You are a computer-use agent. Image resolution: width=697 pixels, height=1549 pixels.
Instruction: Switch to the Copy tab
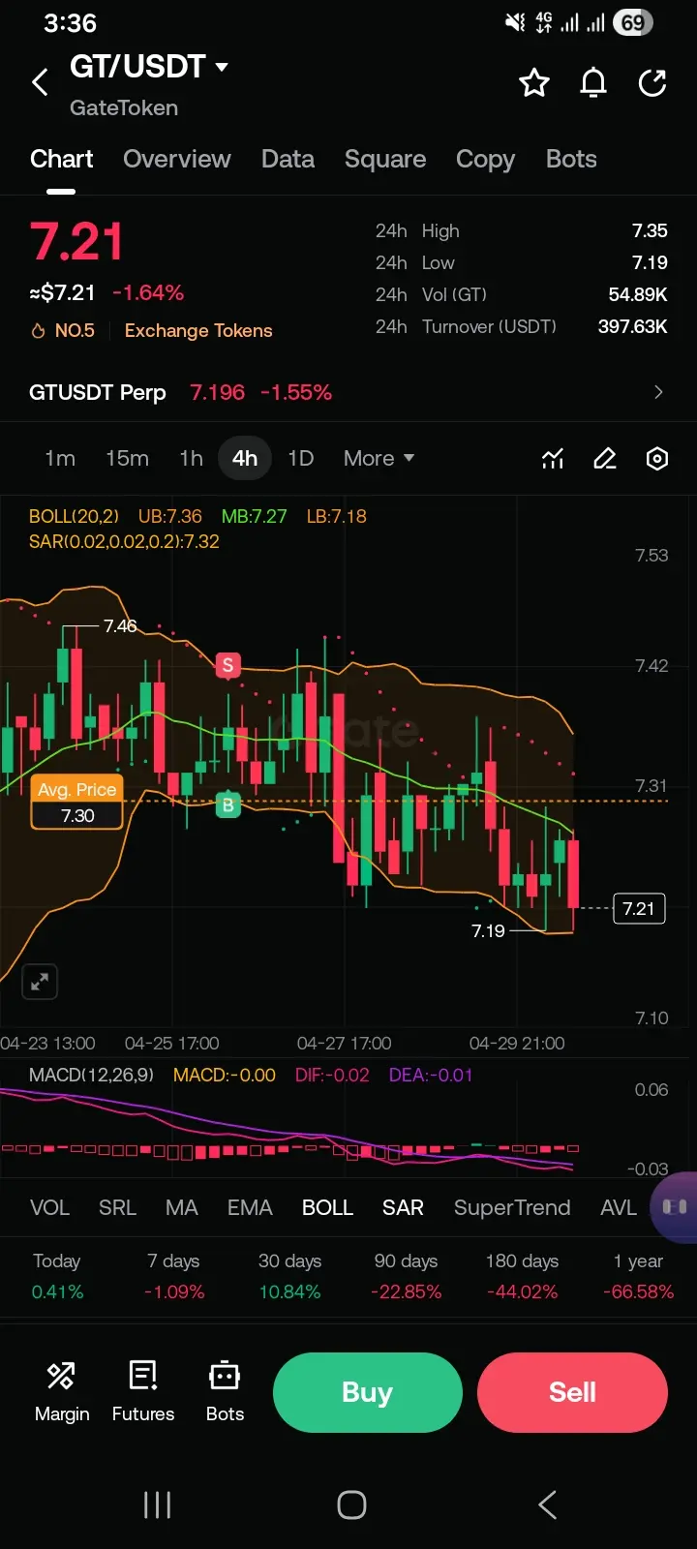(x=485, y=159)
